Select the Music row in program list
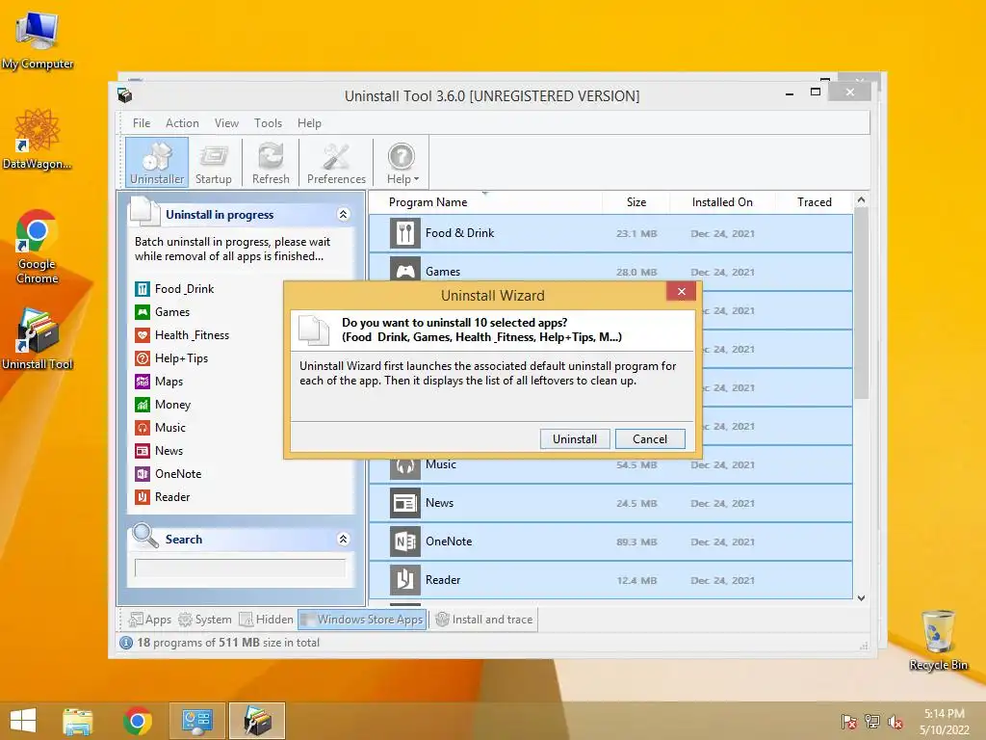This screenshot has width=986, height=740. (x=610, y=465)
